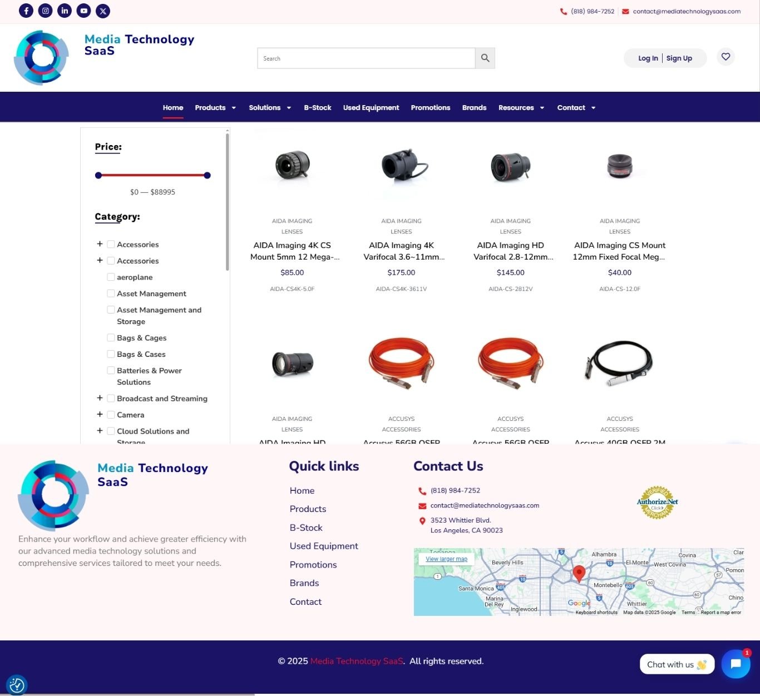Viewport: 760px width, 696px height.
Task: Open the AIDA Imaging CS Mount 12mm title
Action: (x=620, y=251)
